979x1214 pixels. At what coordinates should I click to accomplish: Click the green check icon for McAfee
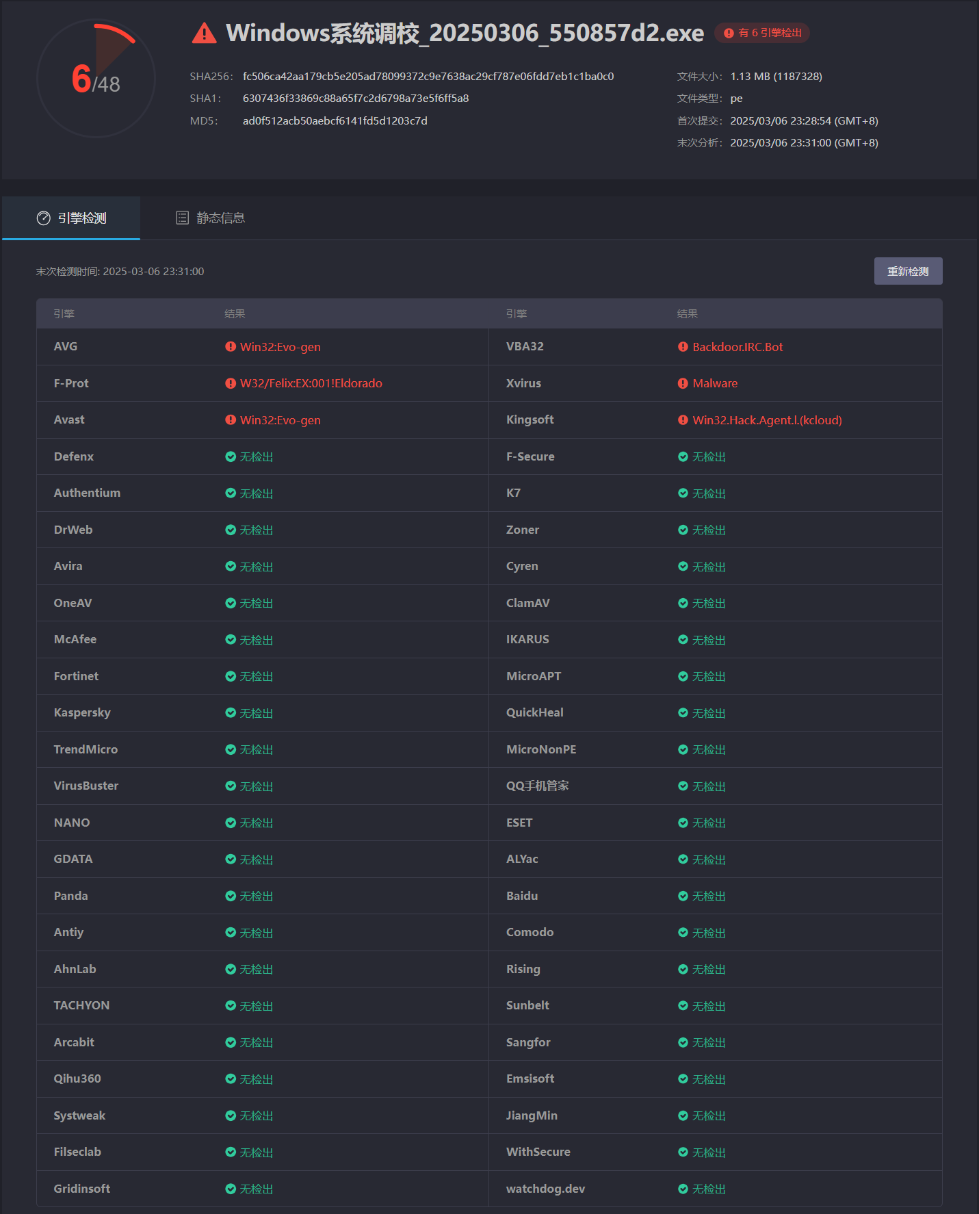231,640
